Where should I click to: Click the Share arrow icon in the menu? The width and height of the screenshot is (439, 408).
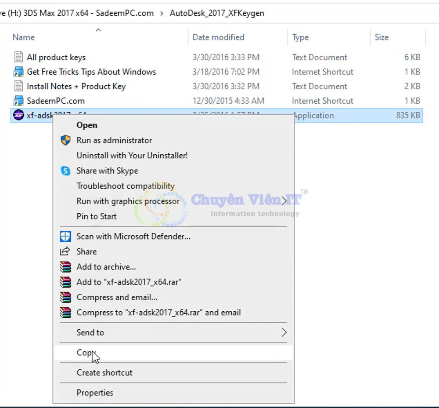(x=65, y=251)
